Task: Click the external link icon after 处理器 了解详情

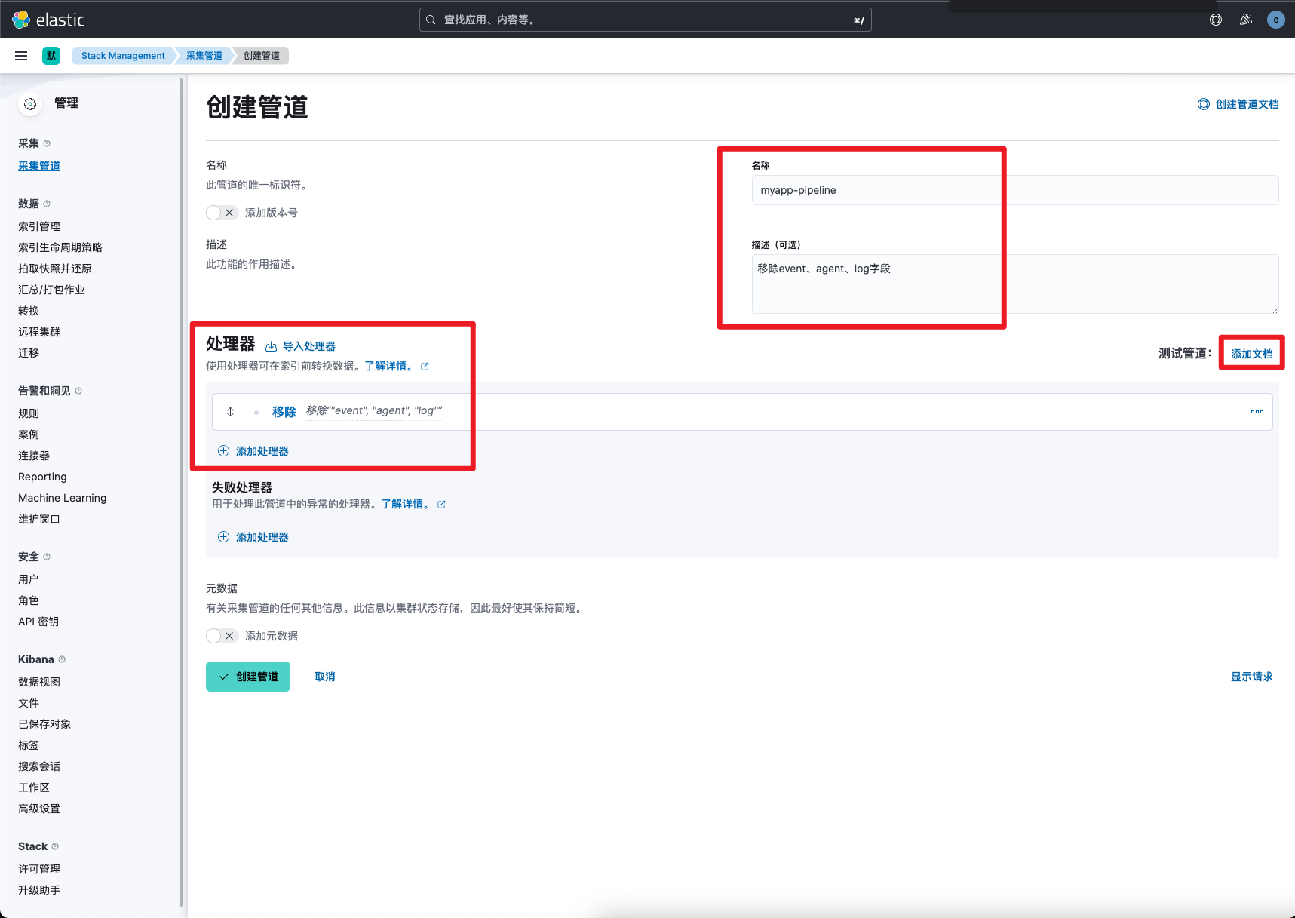Action: pos(425,367)
